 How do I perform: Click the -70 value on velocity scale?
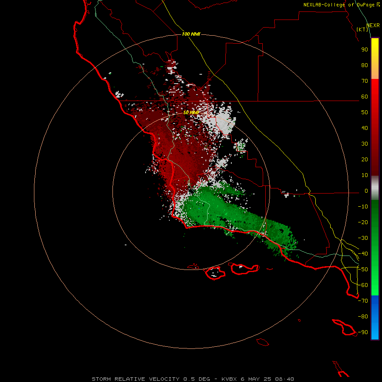coord(363,301)
